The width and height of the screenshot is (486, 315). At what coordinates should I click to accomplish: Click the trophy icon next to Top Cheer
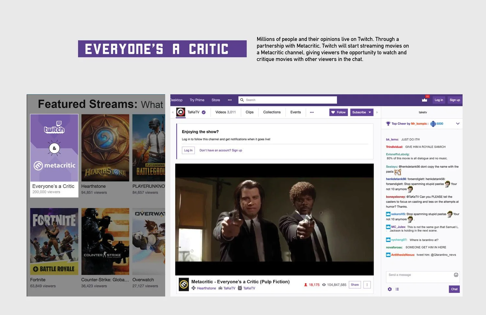(388, 124)
